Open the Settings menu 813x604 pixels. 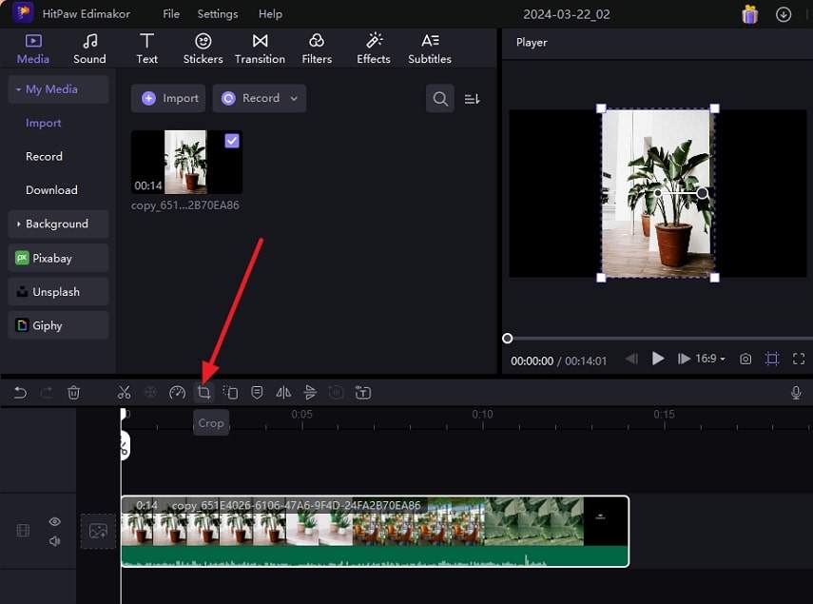217,13
